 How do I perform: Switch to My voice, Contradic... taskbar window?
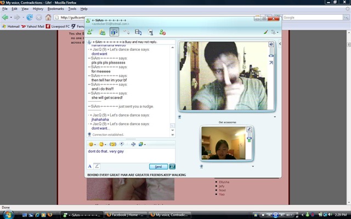pos(170,215)
